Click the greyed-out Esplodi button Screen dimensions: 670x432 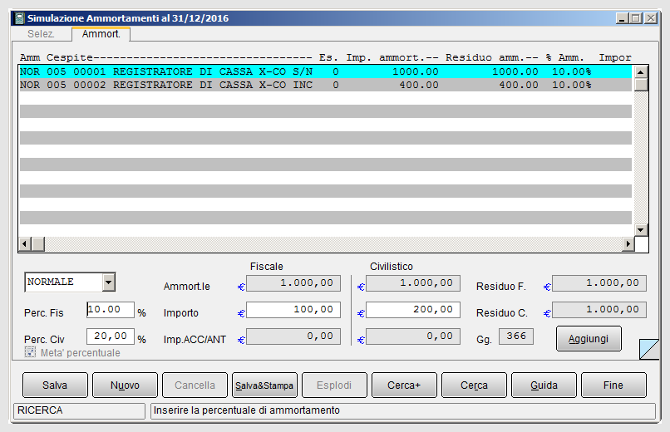pos(334,385)
